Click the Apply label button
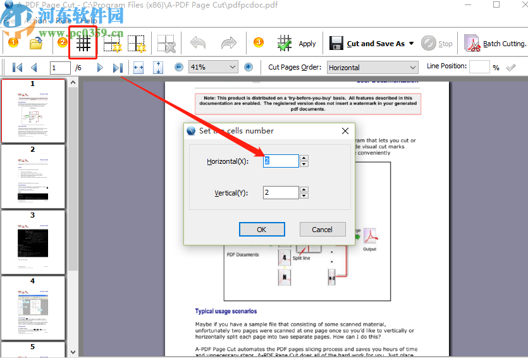The width and height of the screenshot is (528, 358). point(307,44)
